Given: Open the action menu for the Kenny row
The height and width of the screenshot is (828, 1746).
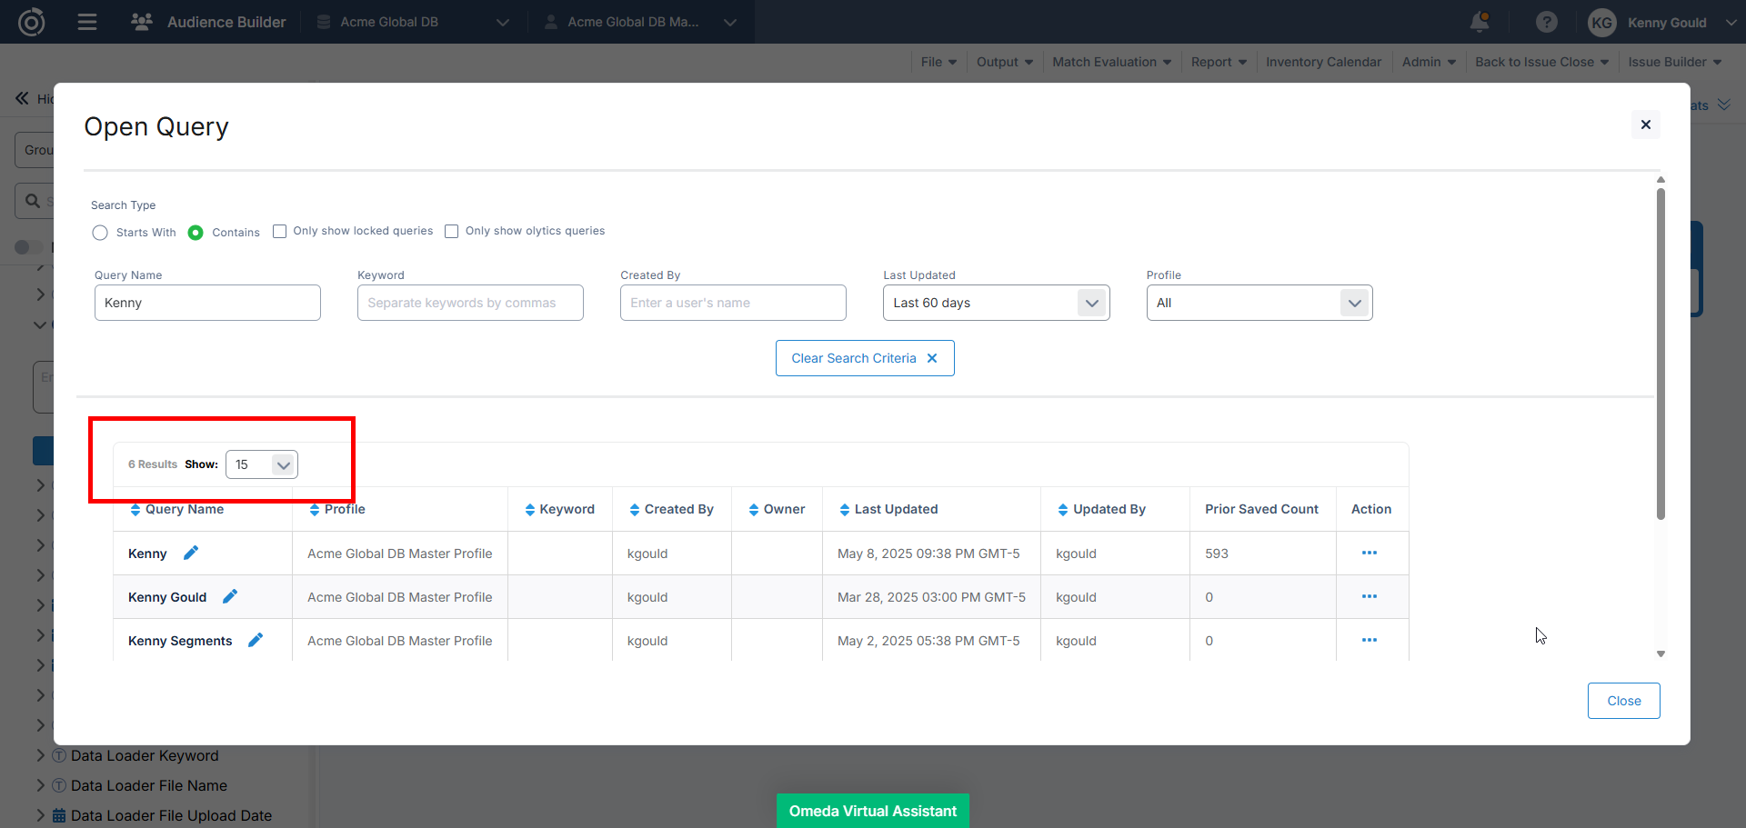Looking at the screenshot, I should (1369, 553).
